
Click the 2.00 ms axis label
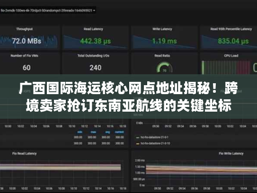coord(140,160)
